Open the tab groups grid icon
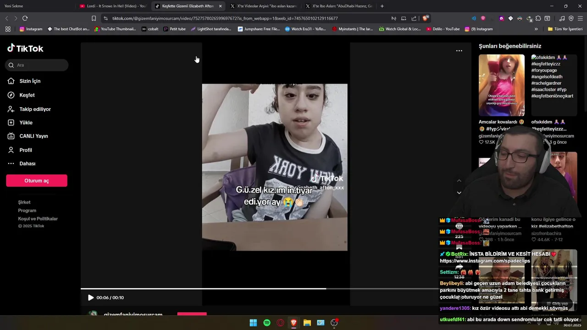Image resolution: width=587 pixels, height=330 pixels. [x=8, y=29]
